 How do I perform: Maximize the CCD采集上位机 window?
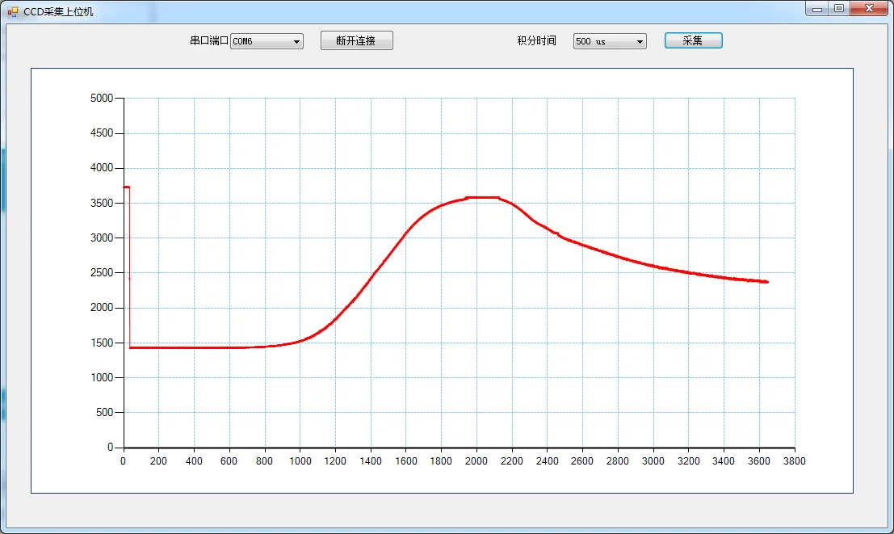839,9
